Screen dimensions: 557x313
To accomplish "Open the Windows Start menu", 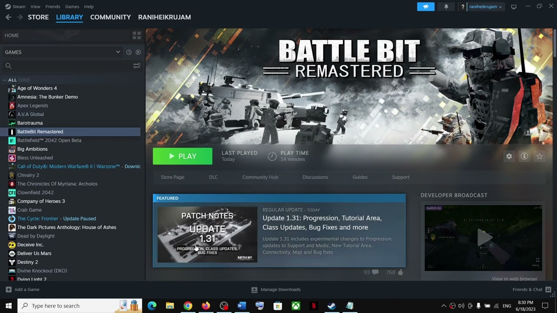I will [x=8, y=306].
